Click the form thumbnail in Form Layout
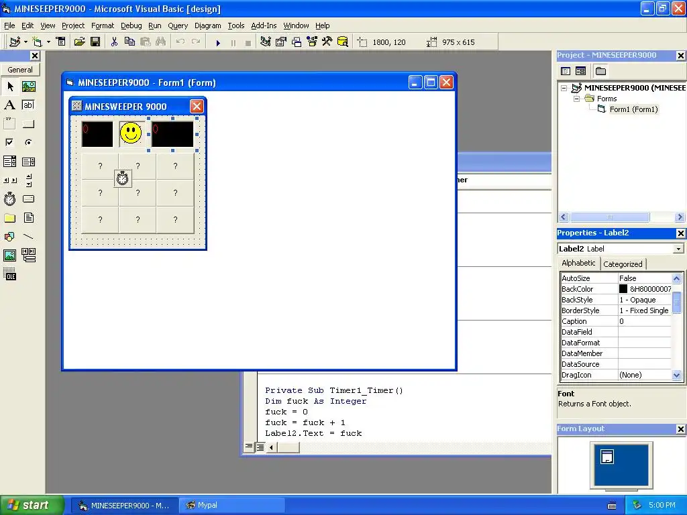 [606, 456]
